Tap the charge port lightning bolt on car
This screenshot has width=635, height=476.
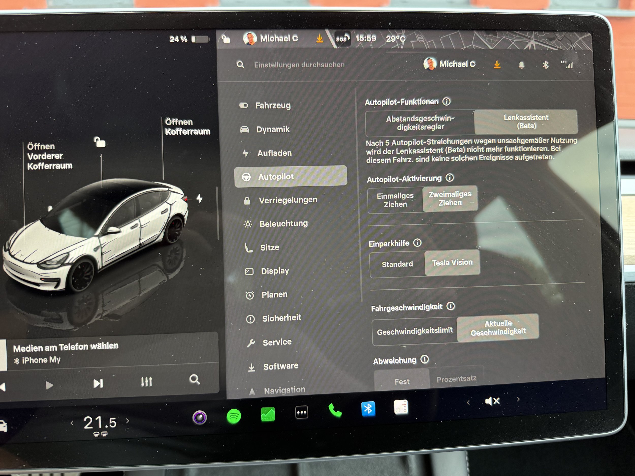tap(199, 198)
